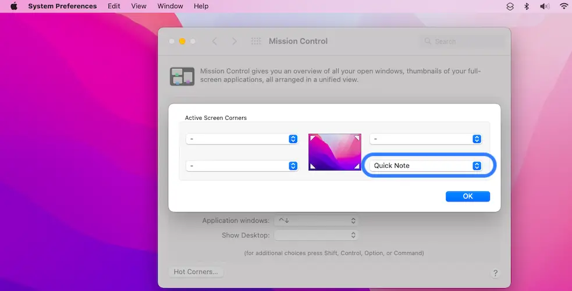Open the Help menu
Screen dimensions: 572x291
point(201,6)
